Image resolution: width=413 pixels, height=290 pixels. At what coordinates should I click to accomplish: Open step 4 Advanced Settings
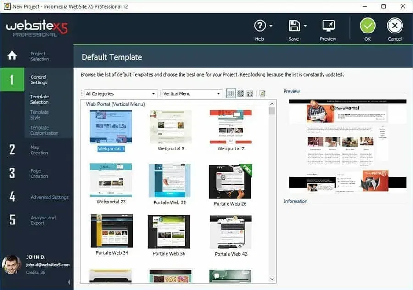(x=49, y=197)
